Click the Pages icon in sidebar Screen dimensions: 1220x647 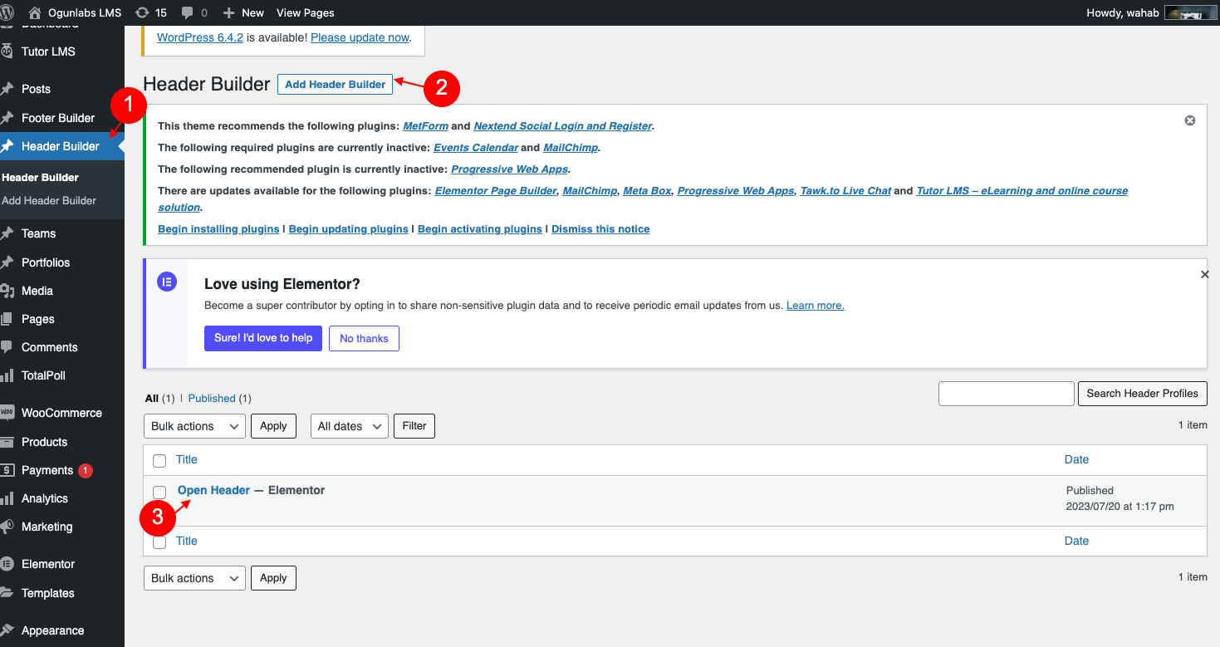tap(7, 319)
